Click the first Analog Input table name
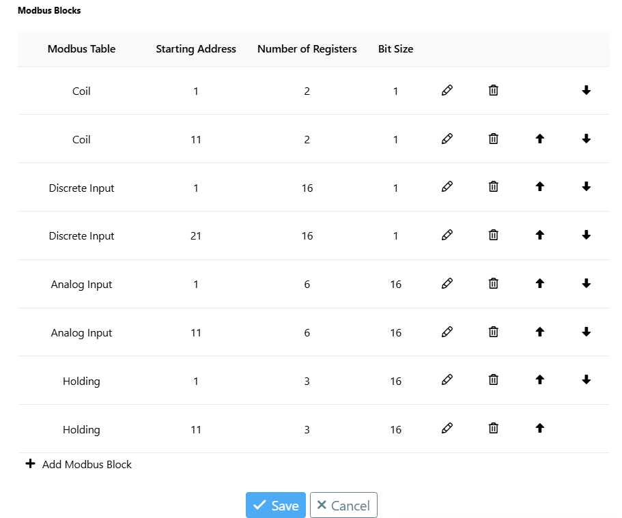The height and width of the screenshot is (518, 622). coord(81,285)
